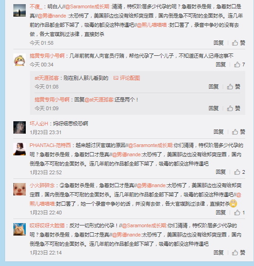254x266 pixels.
Task: Like at天涯孤客's reply posted 01:08
Action: tap(233, 87)
